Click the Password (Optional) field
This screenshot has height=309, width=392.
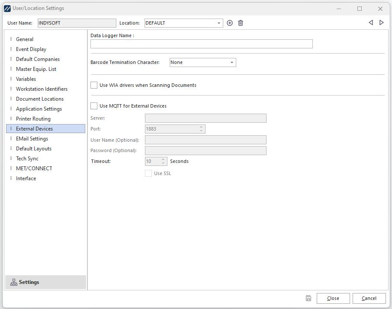click(x=206, y=151)
